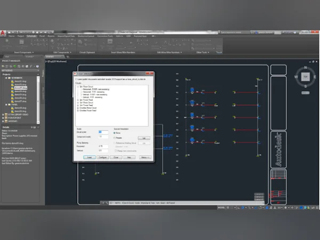Image resolution: width=320 pixels, height=240 pixels.
Task: Click the Close button in Circuit Selection
Action: [116, 157]
